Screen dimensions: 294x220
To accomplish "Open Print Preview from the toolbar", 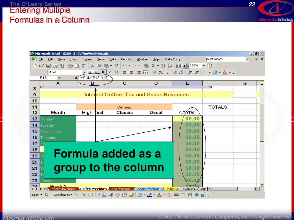I will [77, 66].
